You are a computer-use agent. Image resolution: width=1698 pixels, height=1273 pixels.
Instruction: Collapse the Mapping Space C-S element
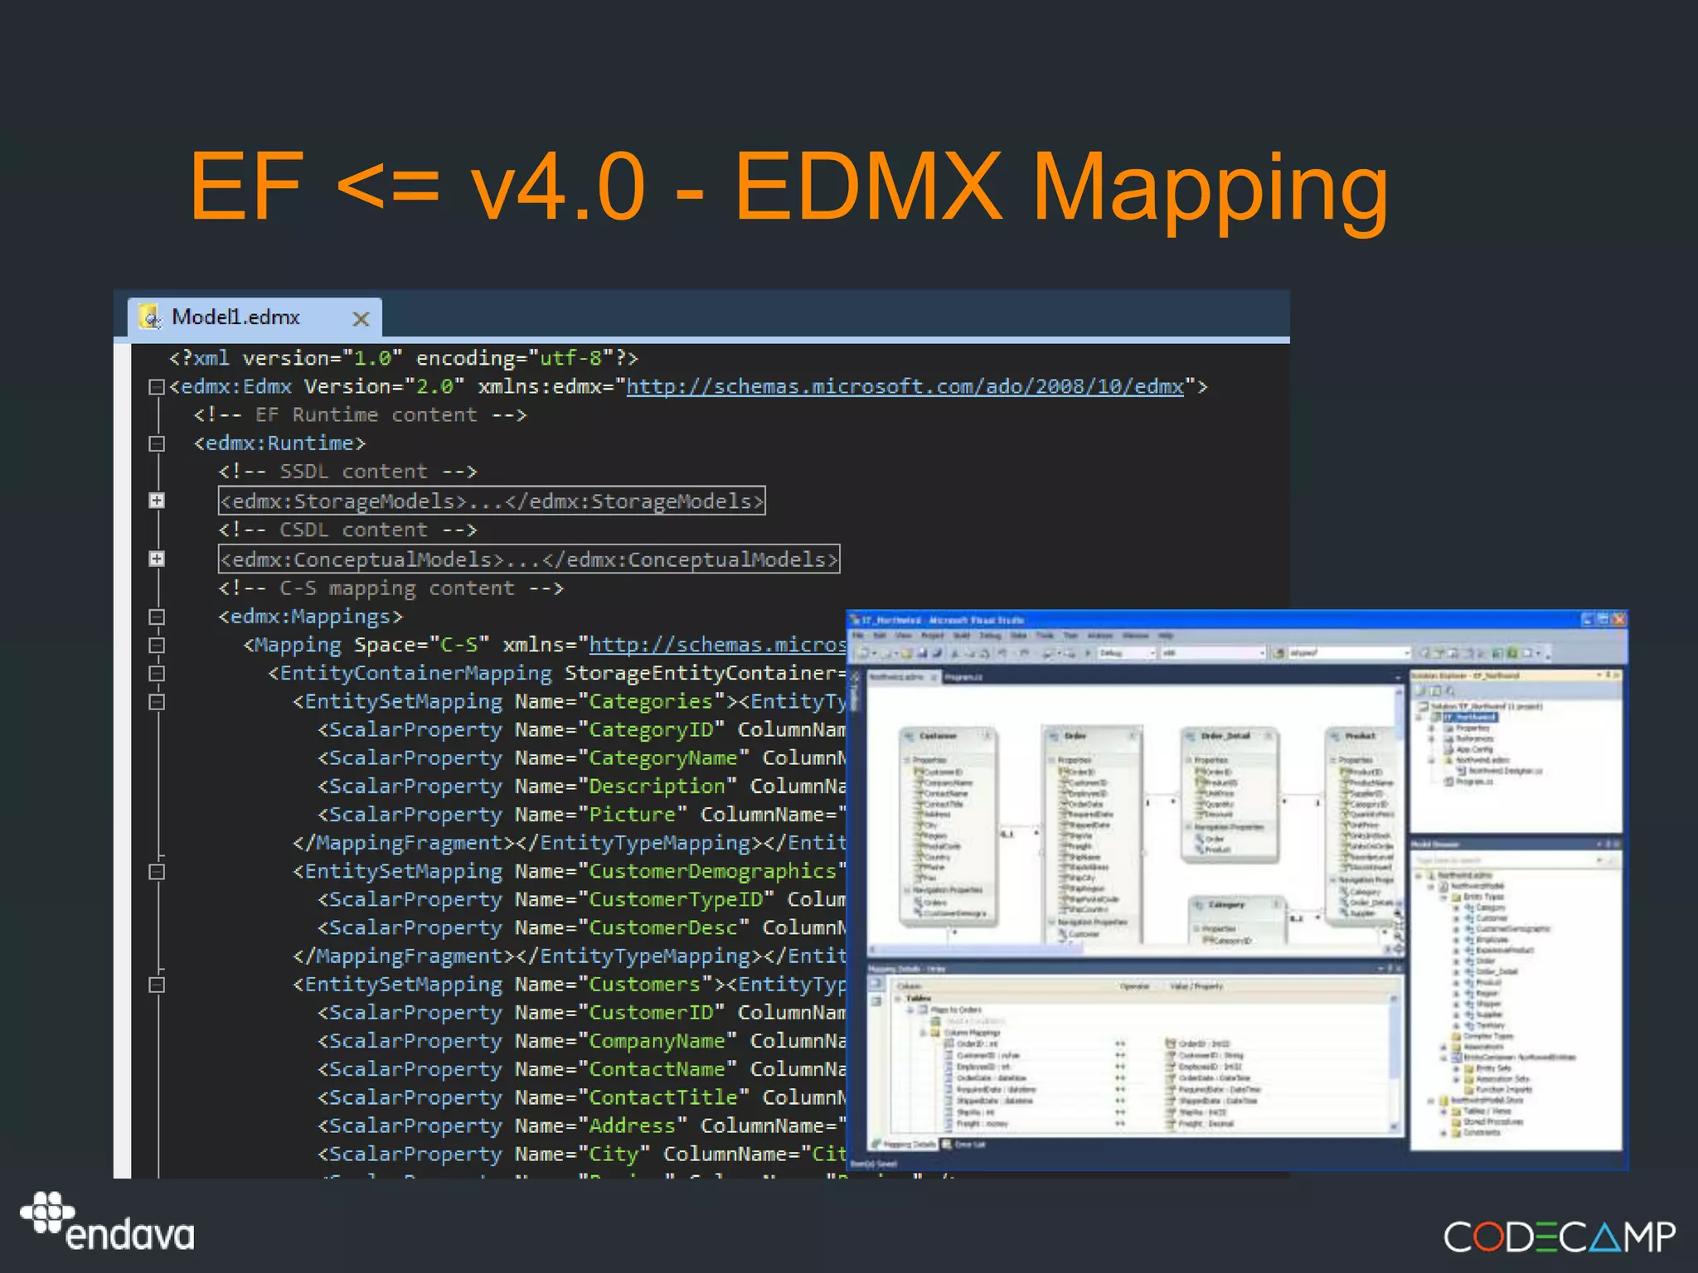click(x=156, y=645)
